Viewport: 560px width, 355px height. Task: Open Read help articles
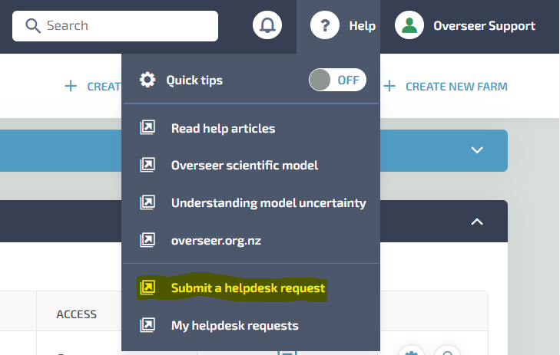click(x=224, y=128)
